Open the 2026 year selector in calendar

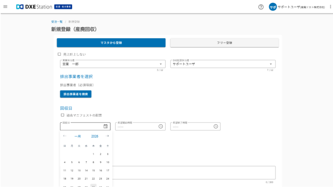(95, 136)
